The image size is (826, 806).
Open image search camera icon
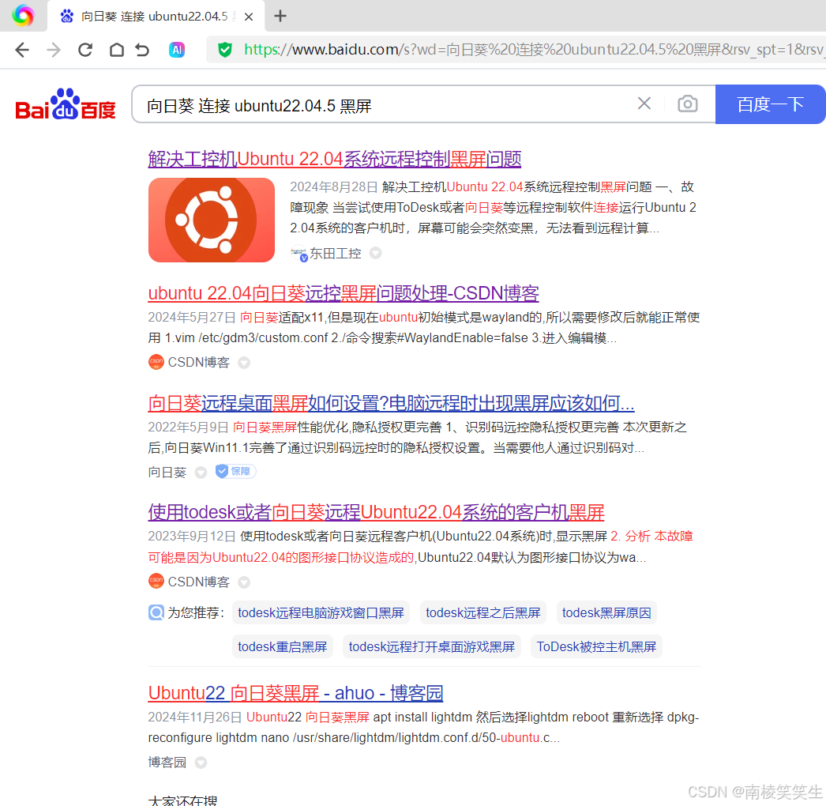(688, 104)
